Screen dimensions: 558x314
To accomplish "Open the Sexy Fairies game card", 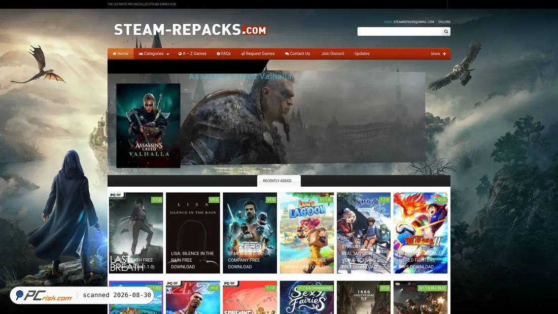I will click(x=307, y=297).
